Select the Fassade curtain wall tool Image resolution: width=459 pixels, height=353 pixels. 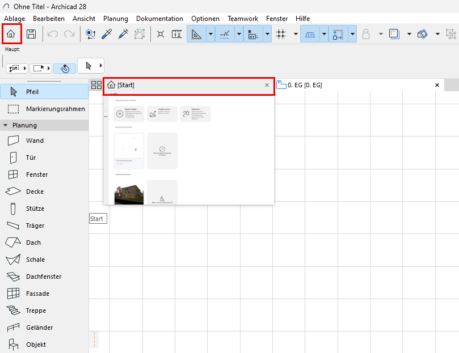[x=44, y=294]
